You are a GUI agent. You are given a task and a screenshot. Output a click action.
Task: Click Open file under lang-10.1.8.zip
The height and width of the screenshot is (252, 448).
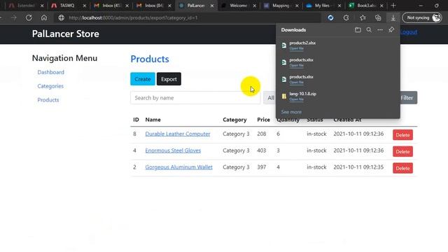click(x=296, y=99)
